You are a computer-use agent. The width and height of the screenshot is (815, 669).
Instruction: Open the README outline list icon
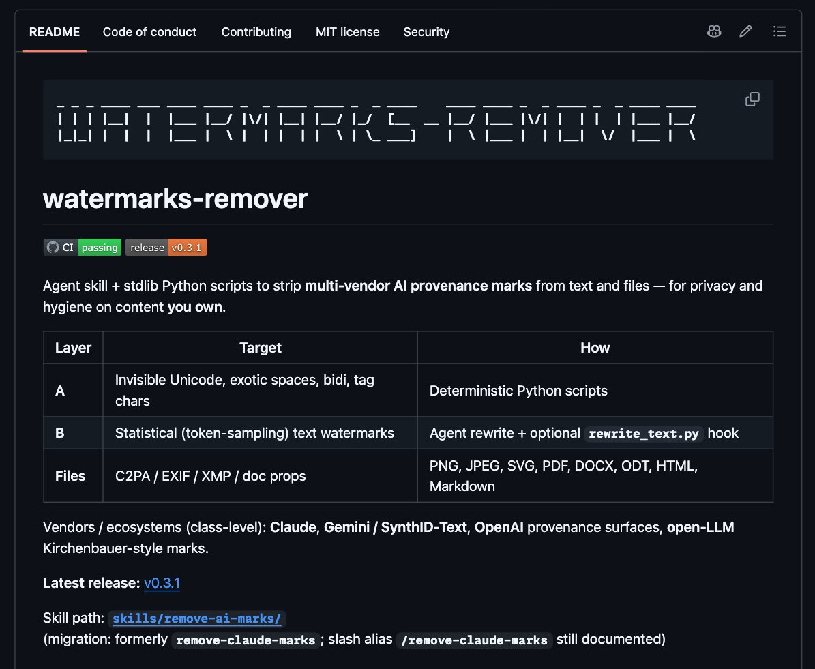click(x=779, y=31)
